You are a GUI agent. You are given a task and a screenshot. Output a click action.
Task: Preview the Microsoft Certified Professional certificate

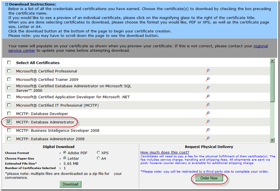point(208,71)
